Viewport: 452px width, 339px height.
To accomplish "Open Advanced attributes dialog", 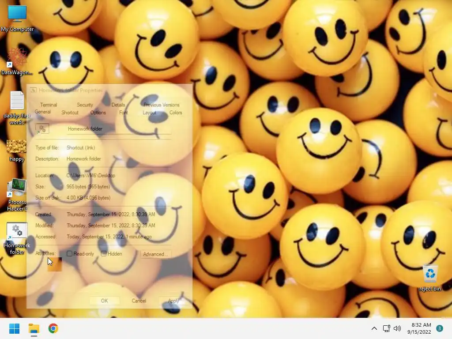I will [x=155, y=254].
